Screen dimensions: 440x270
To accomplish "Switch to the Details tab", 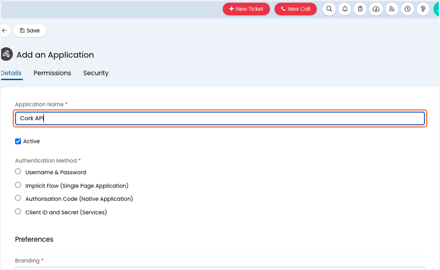I will click(11, 73).
